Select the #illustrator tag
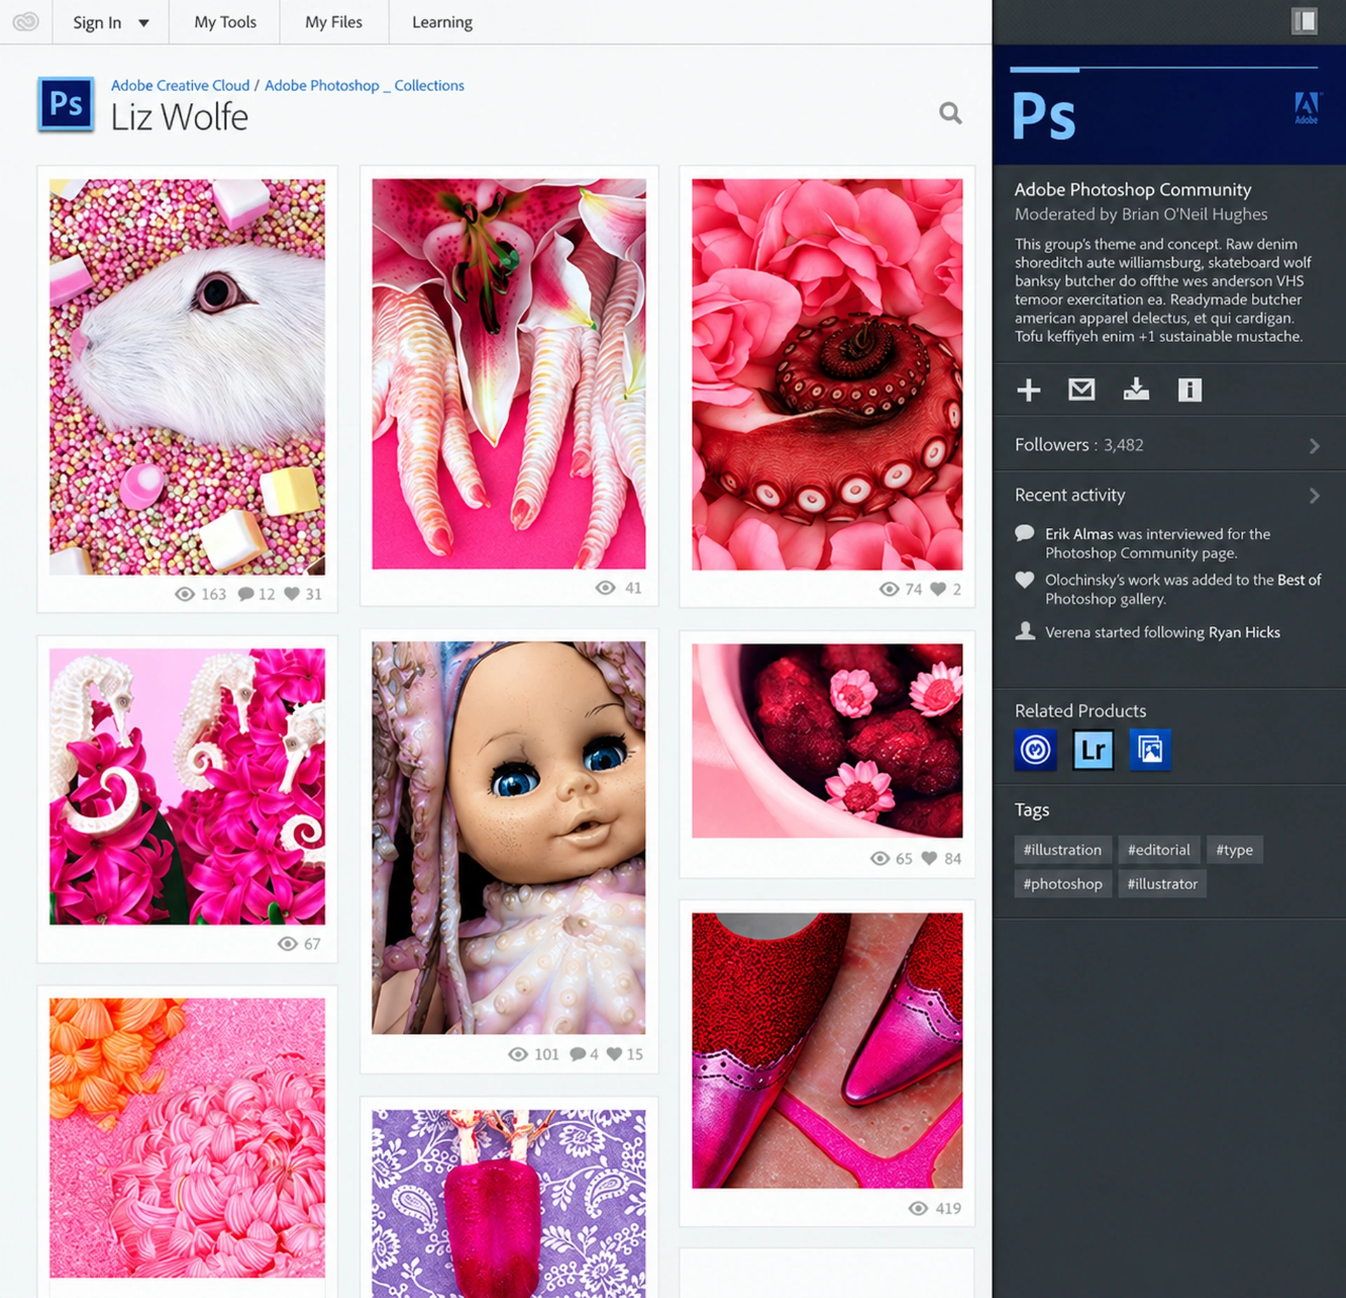Viewport: 1346px width, 1298px height. [x=1162, y=884]
